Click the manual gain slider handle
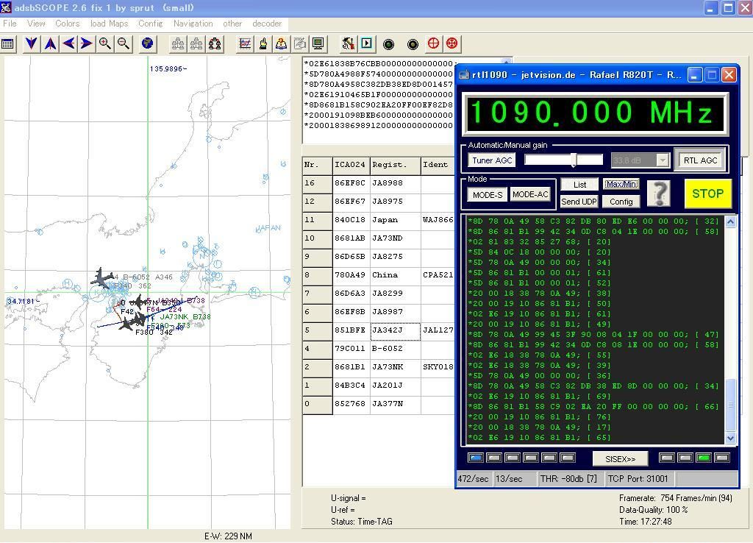 (x=575, y=160)
